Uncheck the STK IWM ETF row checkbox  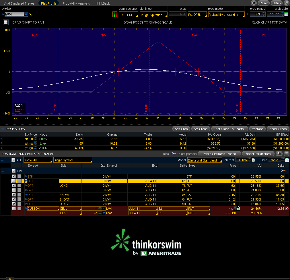(14, 176)
